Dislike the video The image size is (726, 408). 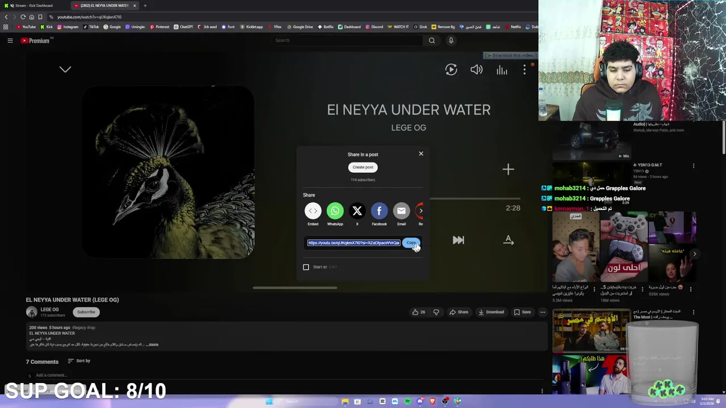[x=436, y=312]
